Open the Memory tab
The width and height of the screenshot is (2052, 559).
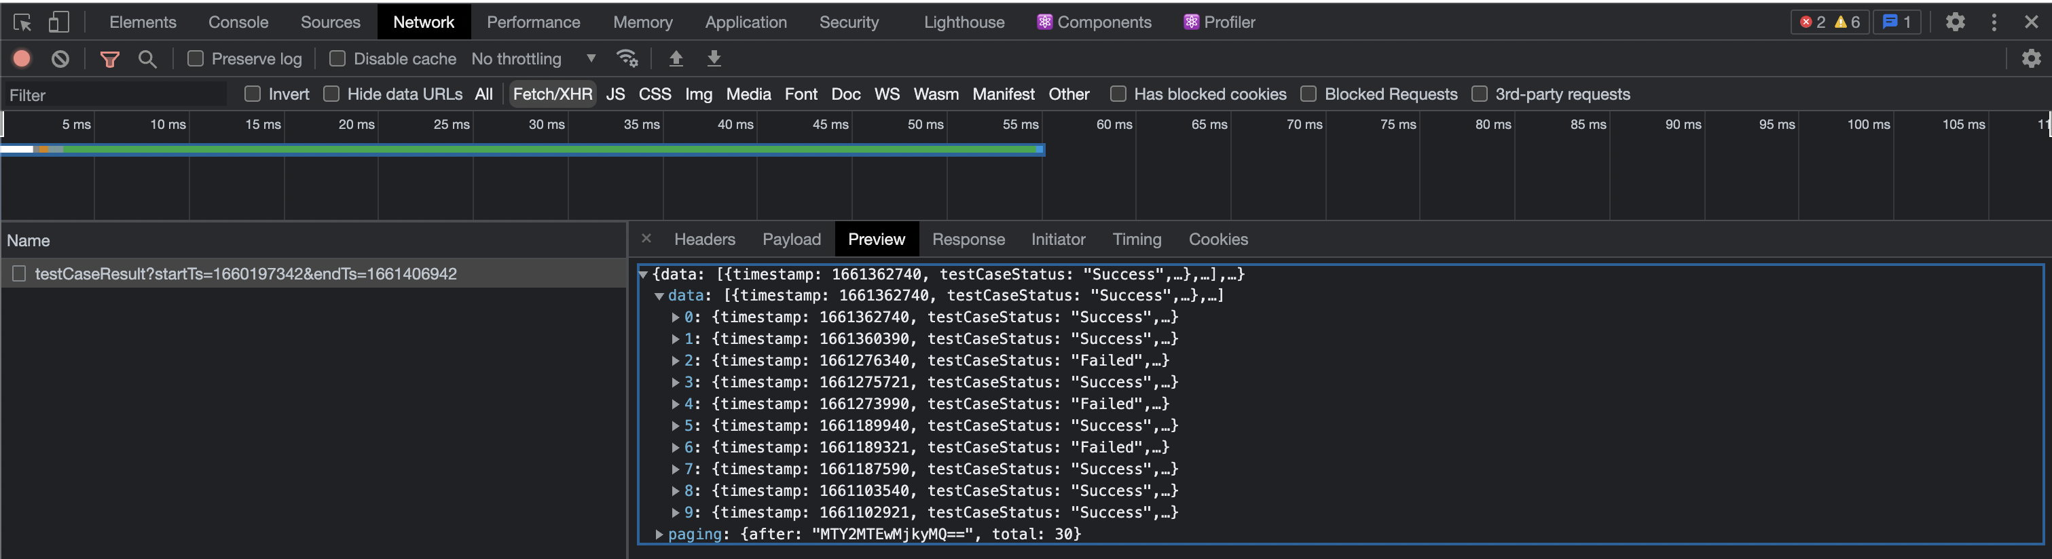(642, 22)
